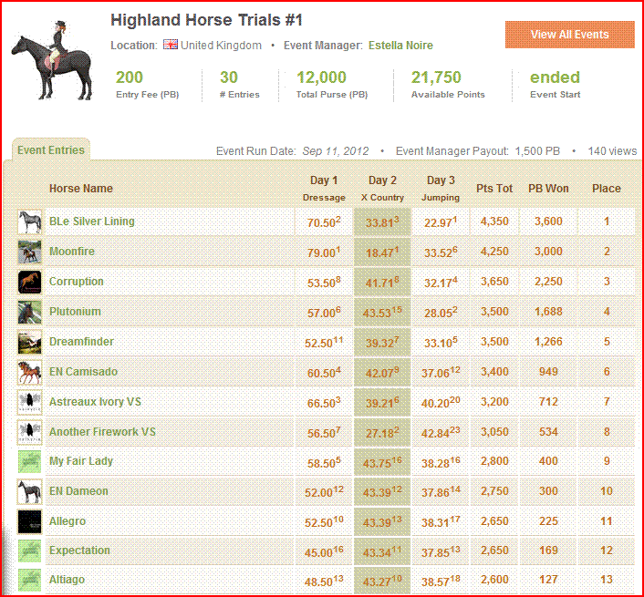Click the EN Dameon horse avatar icon
This screenshot has width=644, height=597.
29,491
